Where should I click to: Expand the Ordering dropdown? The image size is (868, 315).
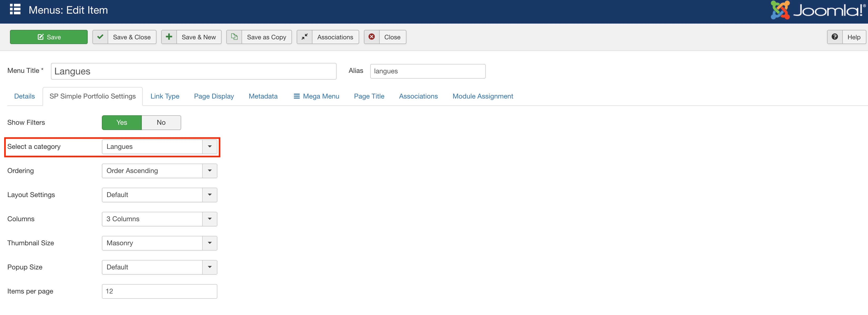159,171
